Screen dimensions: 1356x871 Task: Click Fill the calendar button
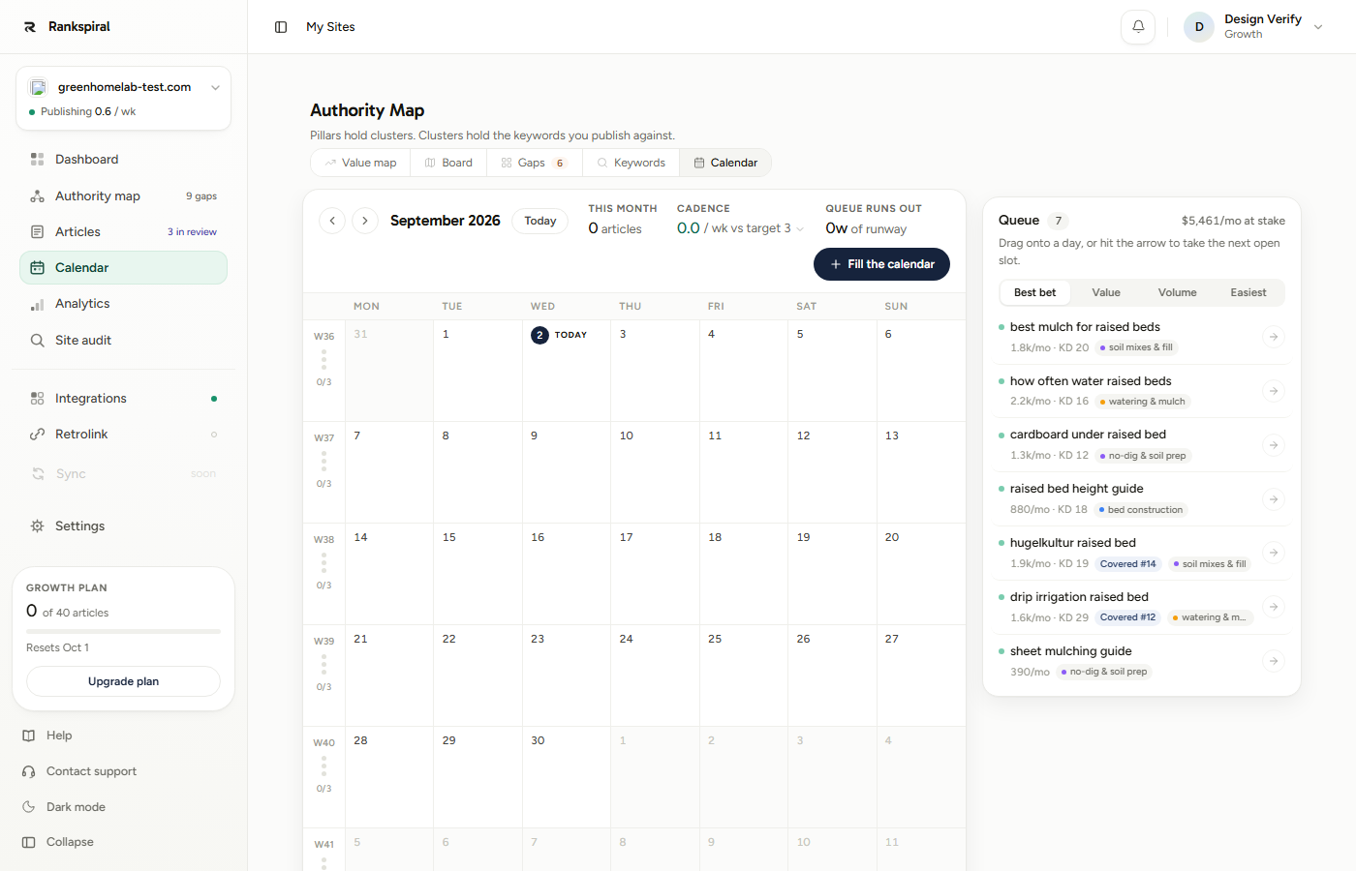click(x=881, y=264)
